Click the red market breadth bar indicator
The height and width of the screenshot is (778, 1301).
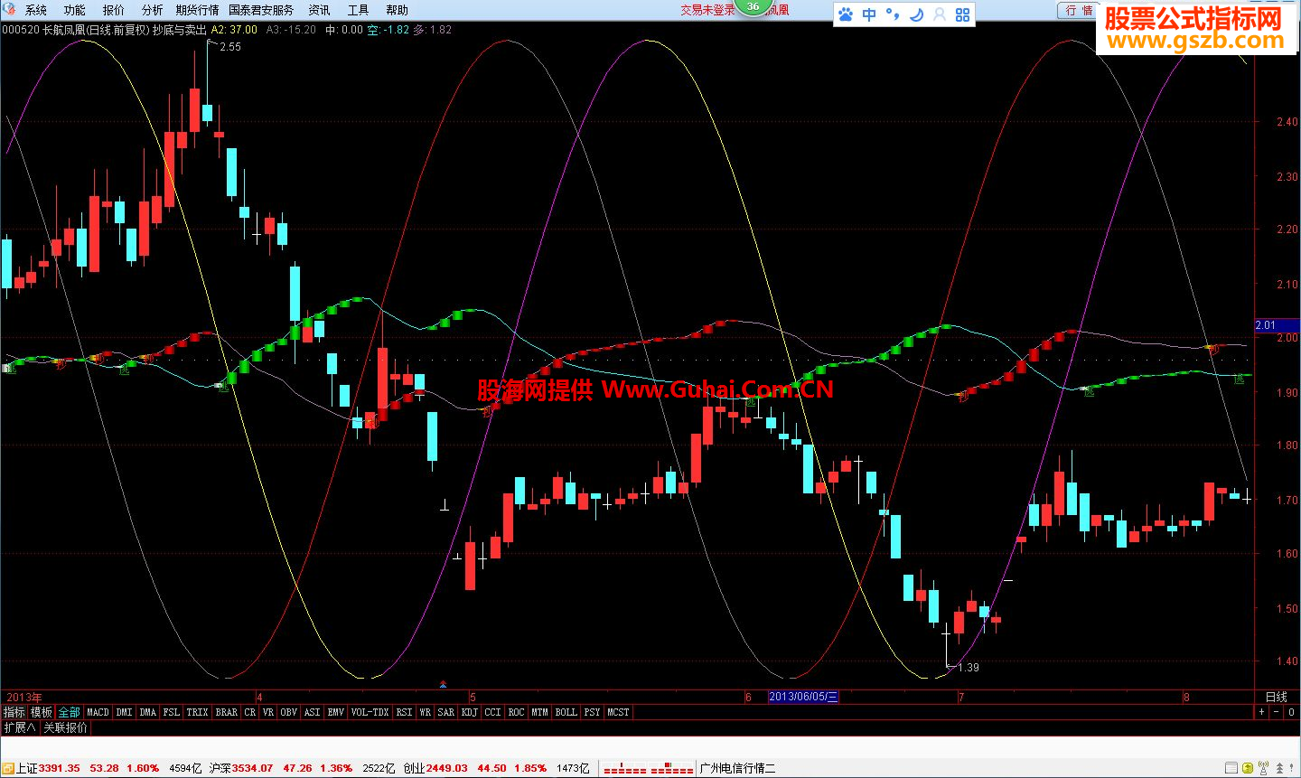(648, 769)
